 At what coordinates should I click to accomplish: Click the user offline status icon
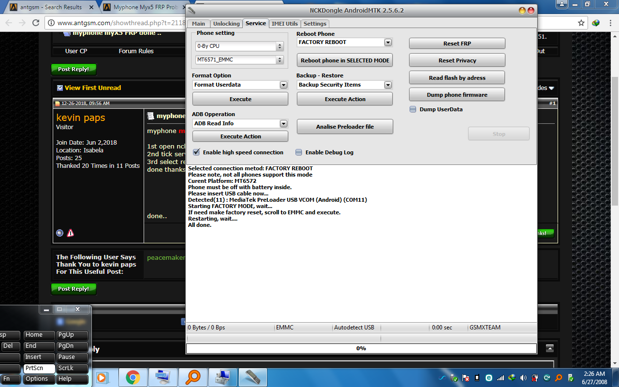[59, 233]
